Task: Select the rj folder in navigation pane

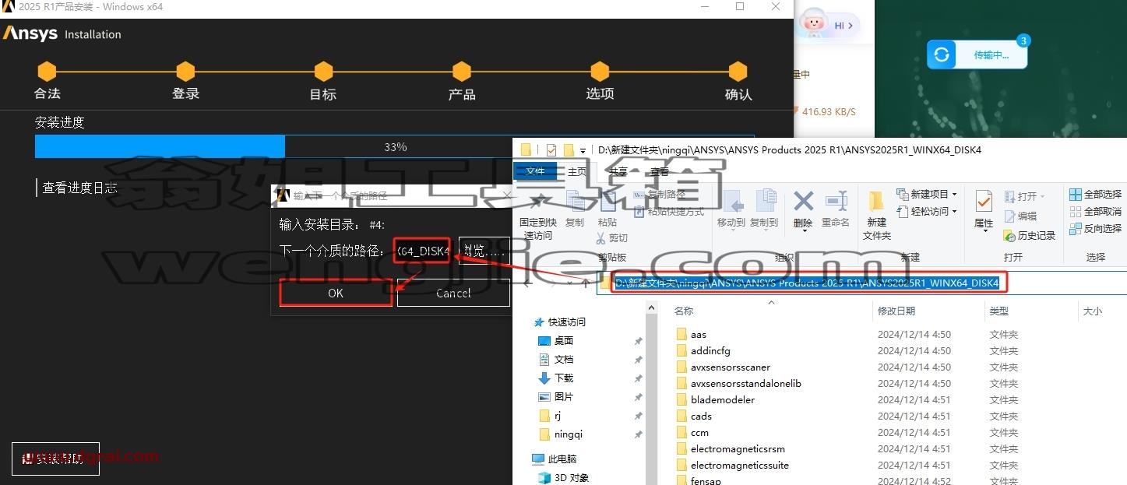Action: tap(558, 415)
